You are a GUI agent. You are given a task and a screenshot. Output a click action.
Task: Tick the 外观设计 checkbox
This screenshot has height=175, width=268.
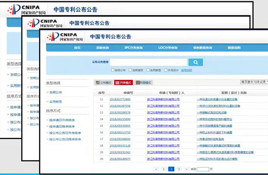pos(165,70)
